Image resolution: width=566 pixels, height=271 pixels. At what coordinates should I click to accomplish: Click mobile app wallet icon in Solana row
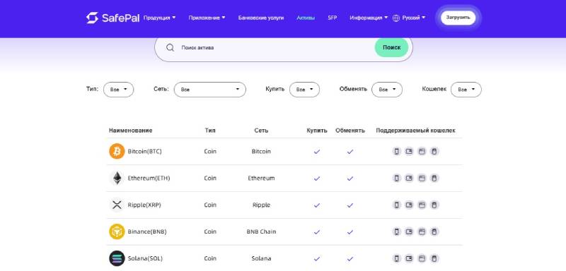click(397, 258)
